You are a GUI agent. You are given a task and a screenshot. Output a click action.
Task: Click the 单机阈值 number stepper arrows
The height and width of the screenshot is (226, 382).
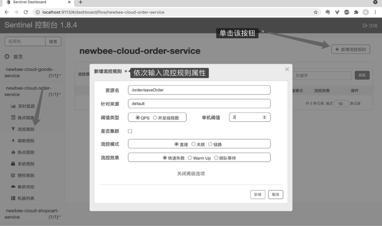(265, 117)
